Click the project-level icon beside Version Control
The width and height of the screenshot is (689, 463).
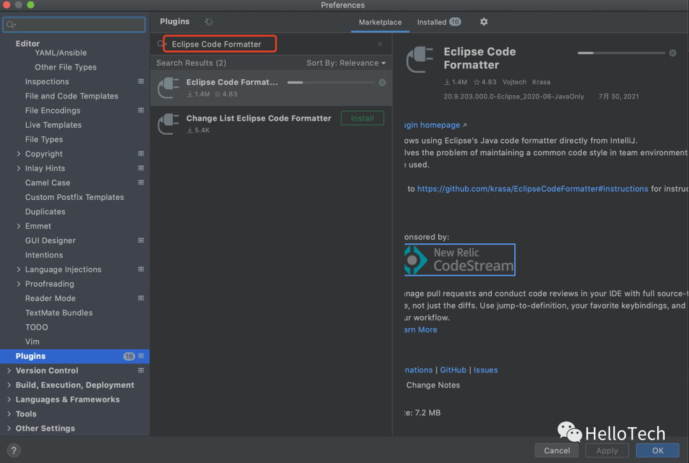pos(141,370)
